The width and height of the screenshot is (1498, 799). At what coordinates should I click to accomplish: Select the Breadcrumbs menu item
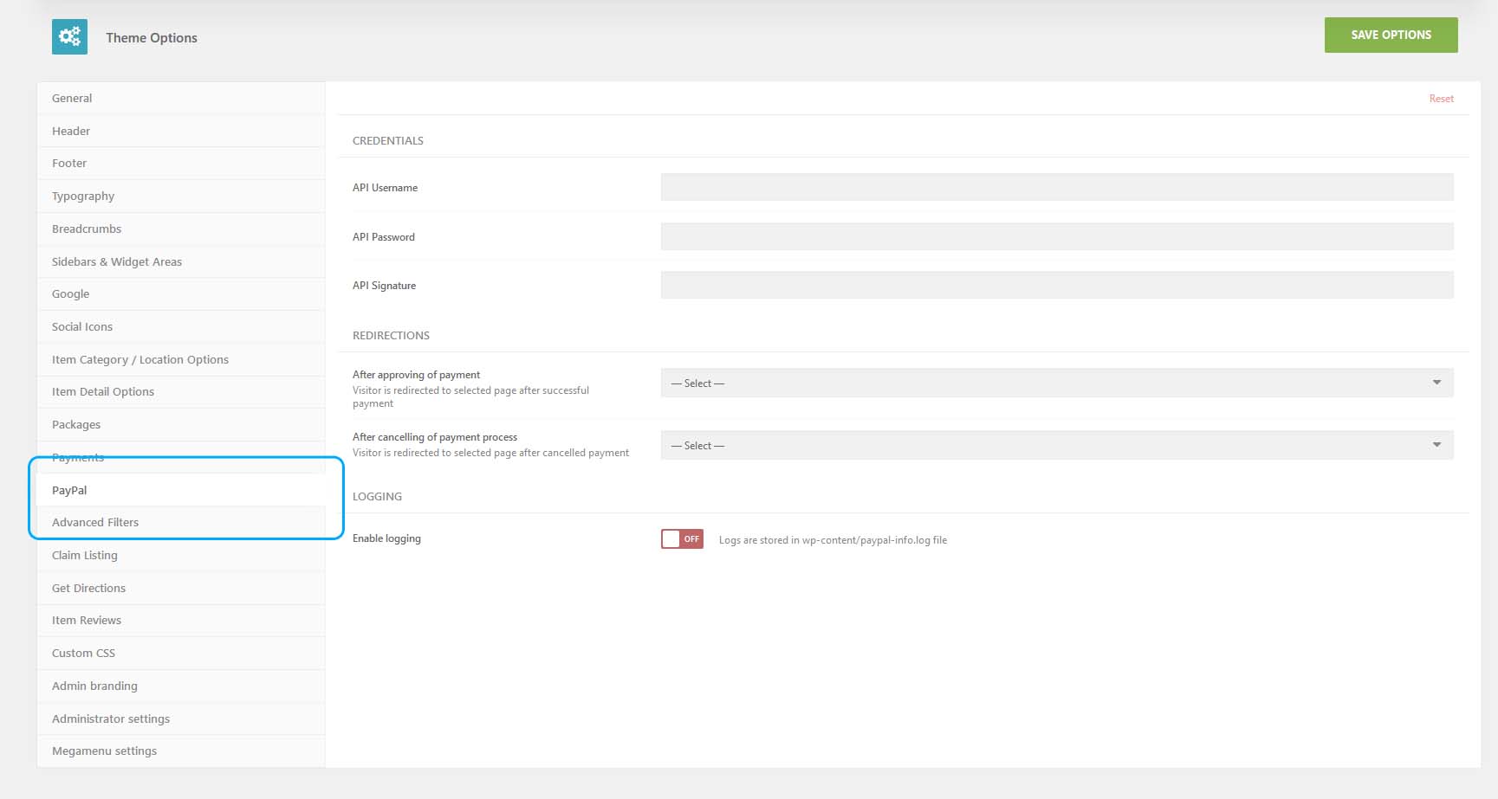(x=181, y=229)
